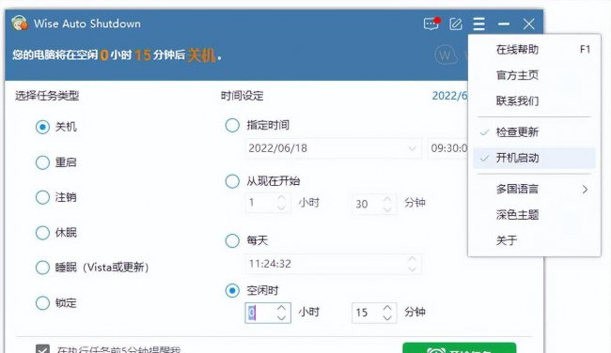Switch to 深色主题 dark theme

coord(534,215)
